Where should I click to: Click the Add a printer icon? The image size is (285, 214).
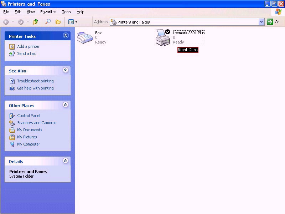(x=12, y=47)
